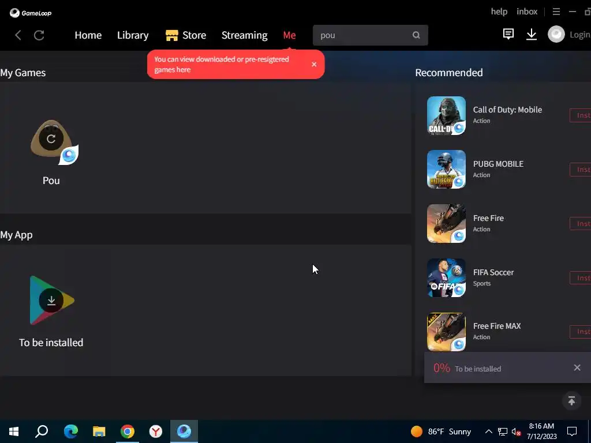Screen dimensions: 591x443
Task: Open PUBG MOBILE thumbnail
Action: pos(446,170)
